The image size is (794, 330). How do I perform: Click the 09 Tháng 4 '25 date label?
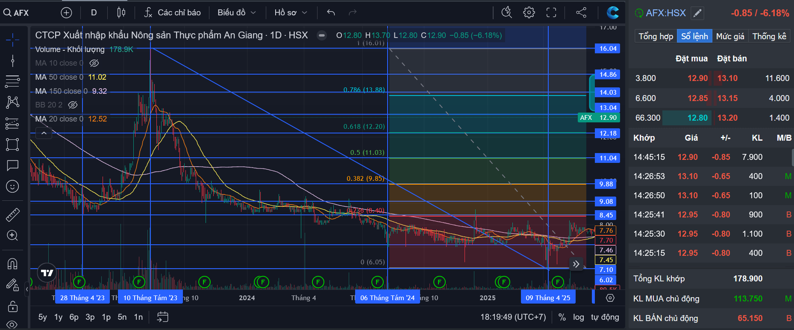pos(548,298)
